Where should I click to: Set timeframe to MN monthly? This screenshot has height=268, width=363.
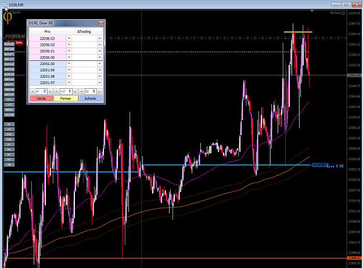[x=9, y=165]
